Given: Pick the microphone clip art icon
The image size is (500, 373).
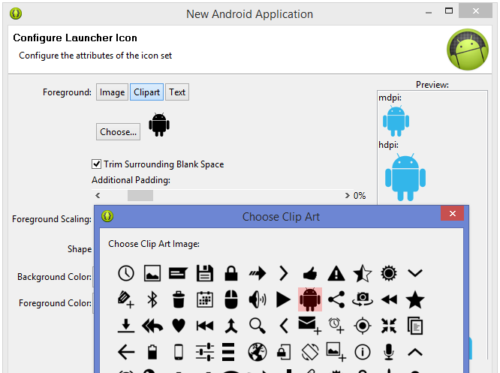Looking at the screenshot, I should click(x=389, y=352).
